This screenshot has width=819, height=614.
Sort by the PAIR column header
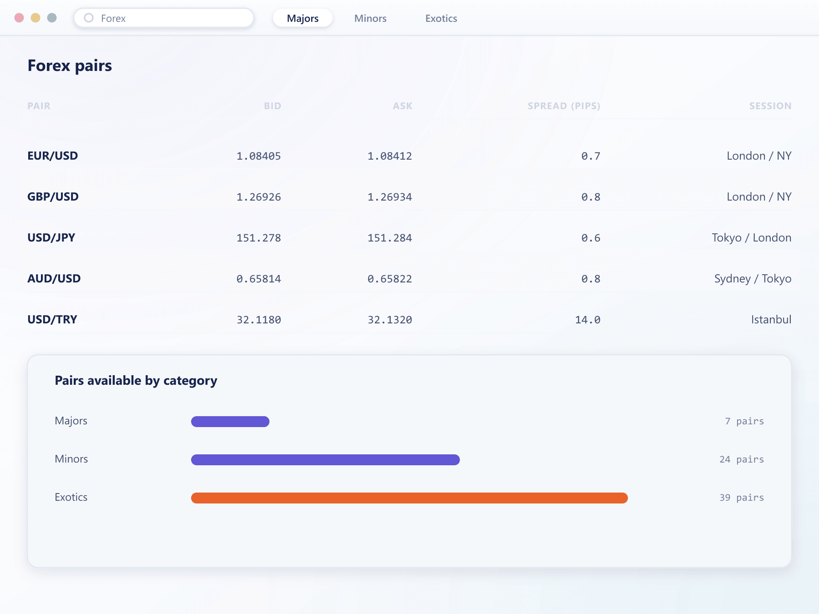pos(39,106)
